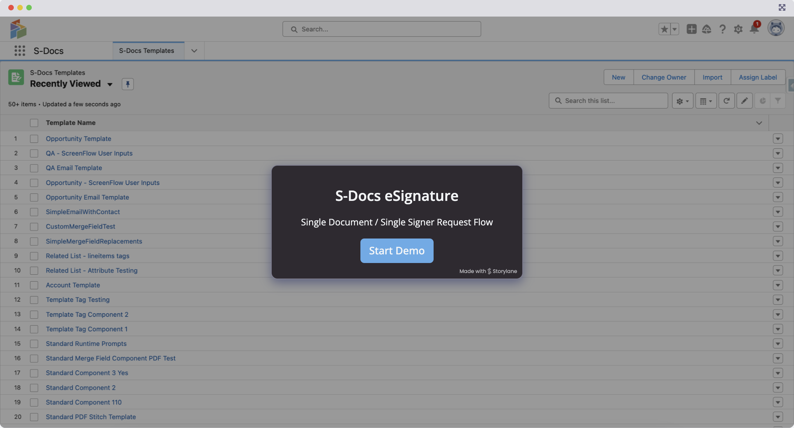794x428 pixels.
Task: Check the Standard Runtime Prompts checkbox
Action: [34, 344]
